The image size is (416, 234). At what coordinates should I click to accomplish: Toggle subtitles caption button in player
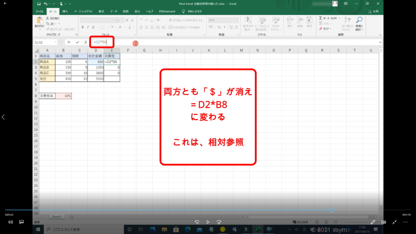[x=22, y=222]
